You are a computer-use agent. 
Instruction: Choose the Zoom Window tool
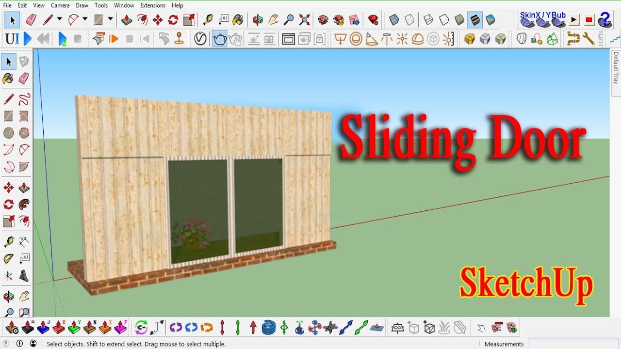[24, 313]
